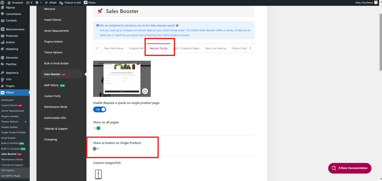Switch to Fake Live Viewing tab
The image size is (382, 181).
[215, 48]
